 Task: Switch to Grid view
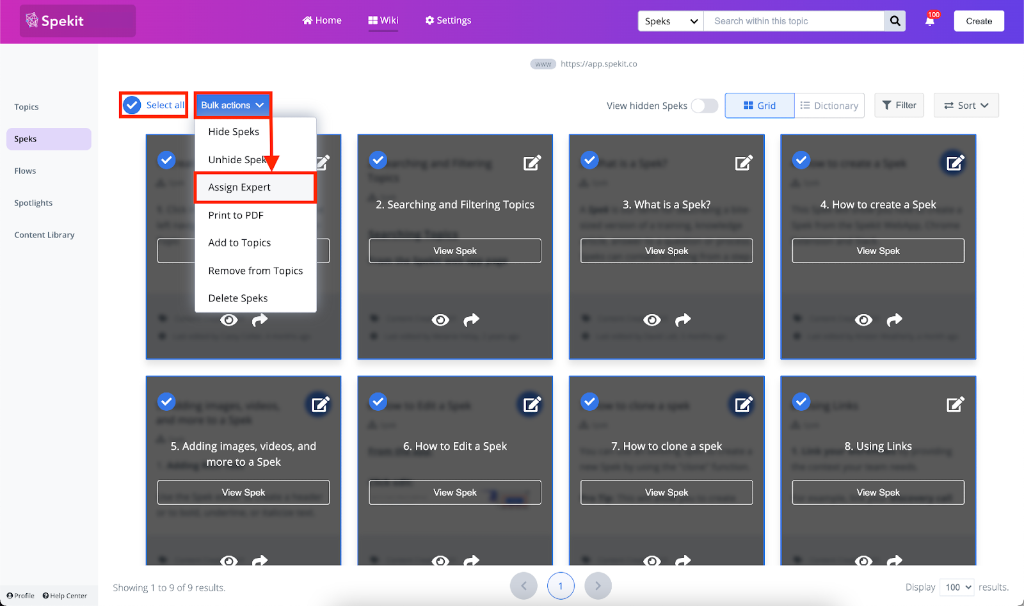[x=760, y=106]
